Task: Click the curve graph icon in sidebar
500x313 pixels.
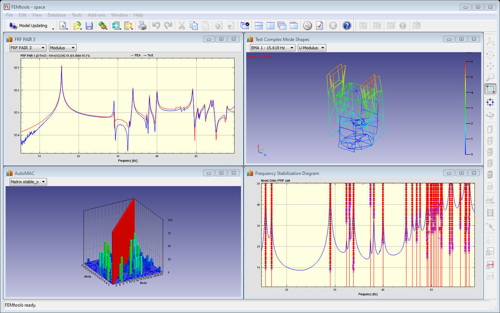Action: point(490,251)
